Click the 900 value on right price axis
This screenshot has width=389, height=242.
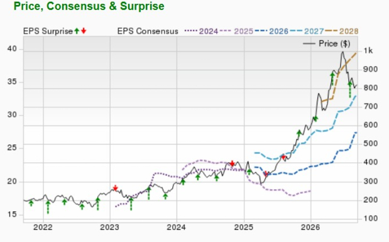coord(371,70)
